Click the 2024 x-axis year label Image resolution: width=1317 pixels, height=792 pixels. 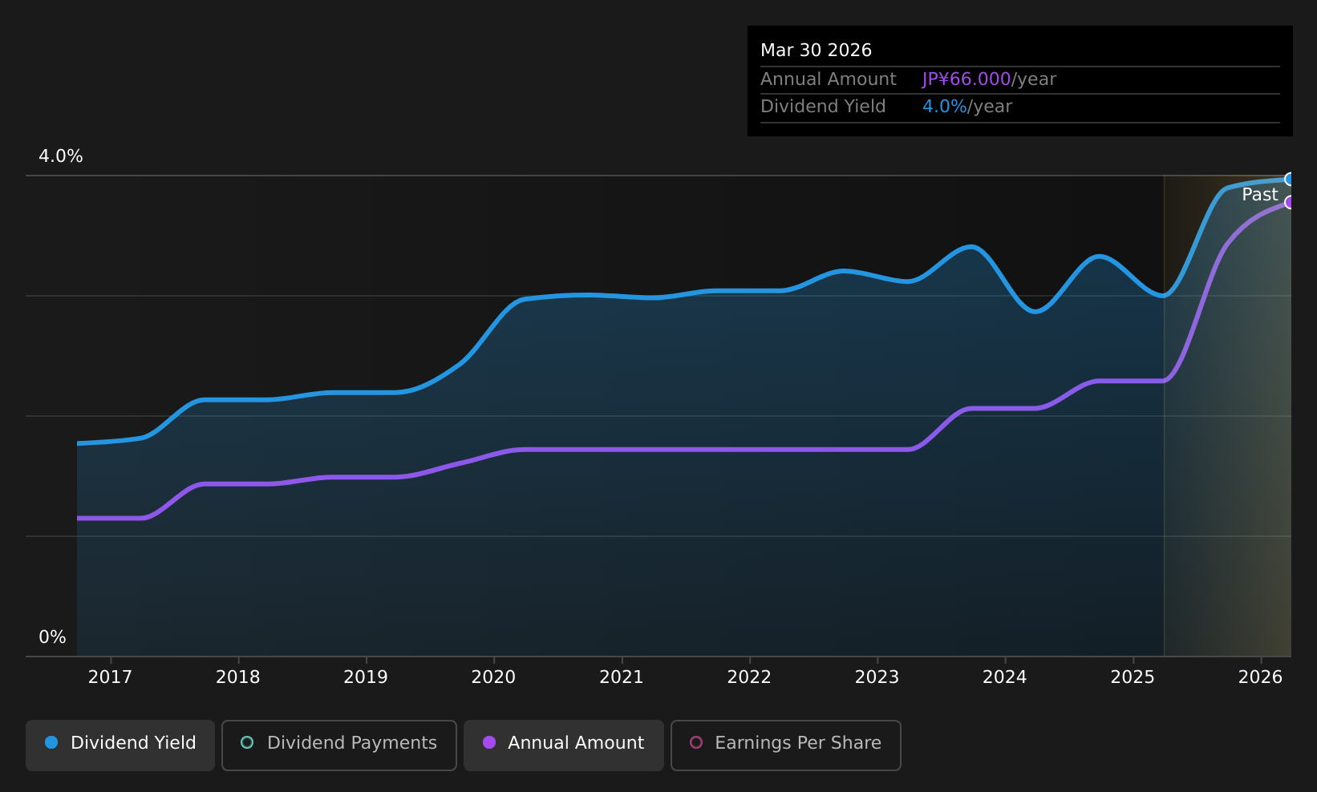1005,677
